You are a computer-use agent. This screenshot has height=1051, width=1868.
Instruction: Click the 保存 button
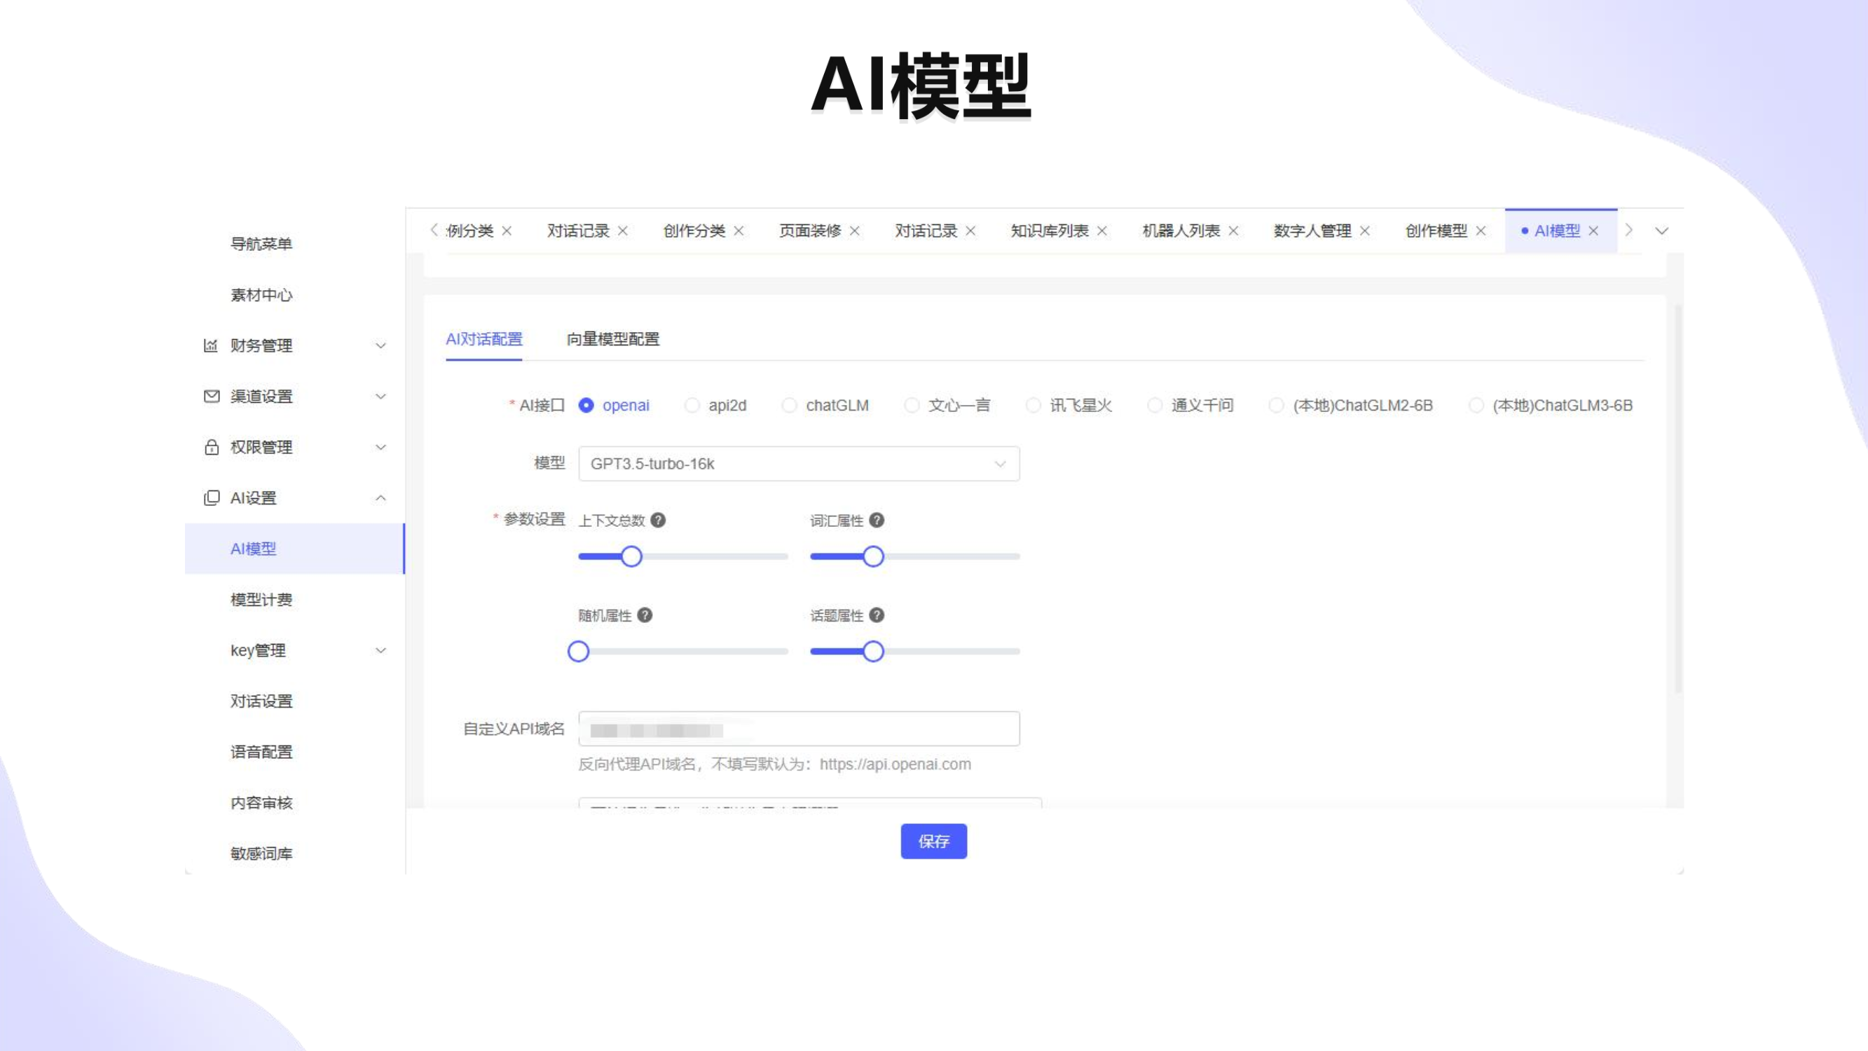(933, 841)
